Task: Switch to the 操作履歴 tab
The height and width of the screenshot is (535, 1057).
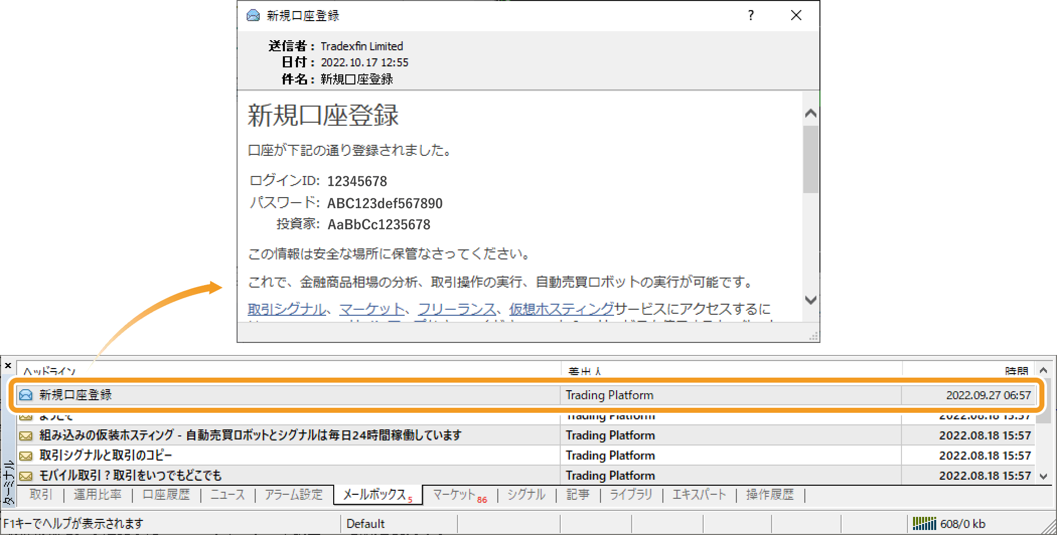Action: [x=770, y=495]
